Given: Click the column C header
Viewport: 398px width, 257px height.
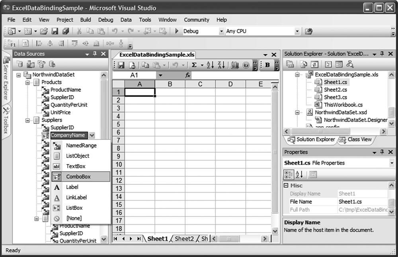Looking at the screenshot, I should [200, 84].
